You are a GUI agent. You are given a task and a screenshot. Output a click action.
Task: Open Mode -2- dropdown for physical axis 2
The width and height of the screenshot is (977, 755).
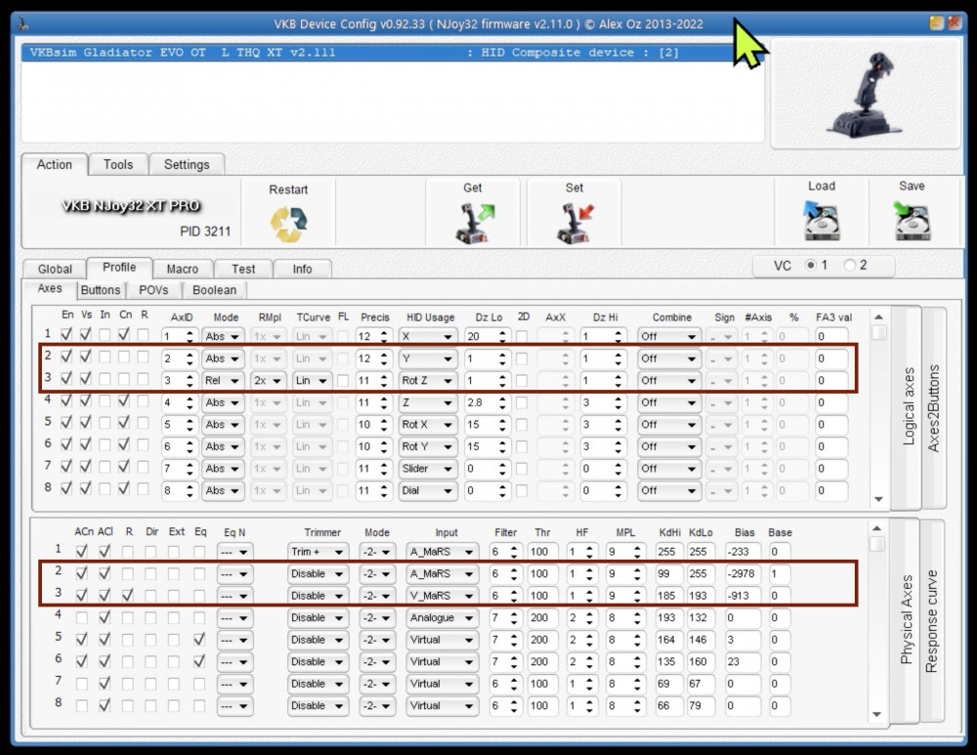point(376,573)
